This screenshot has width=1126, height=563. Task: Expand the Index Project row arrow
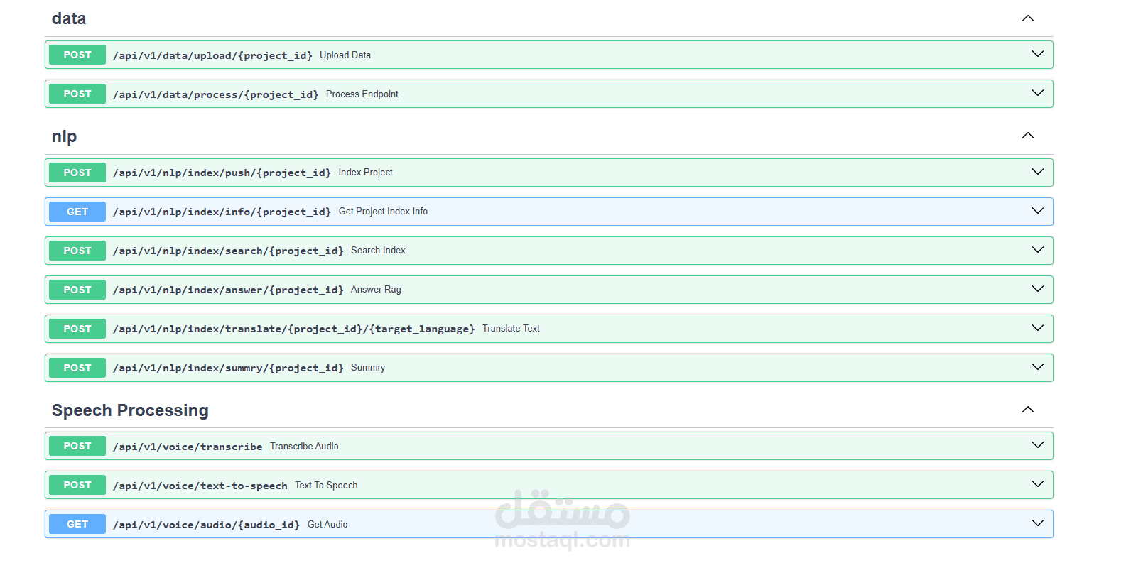coord(1037,172)
